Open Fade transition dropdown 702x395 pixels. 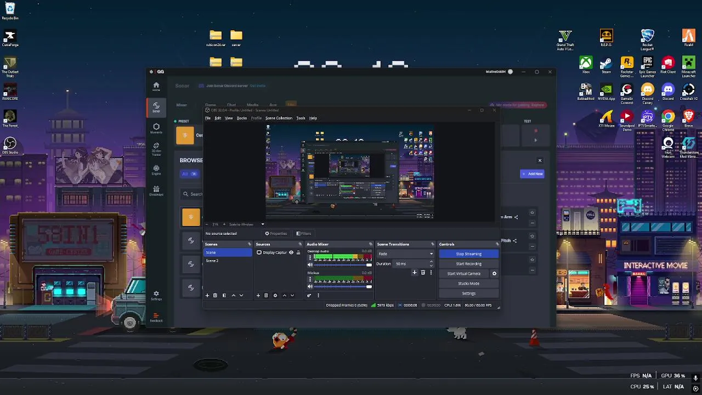click(x=405, y=254)
